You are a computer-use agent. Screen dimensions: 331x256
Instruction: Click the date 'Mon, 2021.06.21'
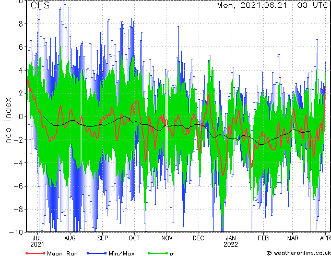[x=252, y=5]
